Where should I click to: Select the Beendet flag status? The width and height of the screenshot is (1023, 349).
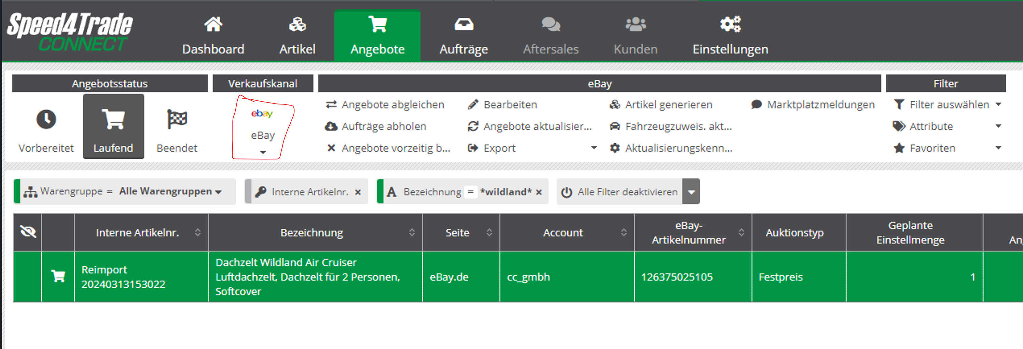pyautogui.click(x=177, y=127)
